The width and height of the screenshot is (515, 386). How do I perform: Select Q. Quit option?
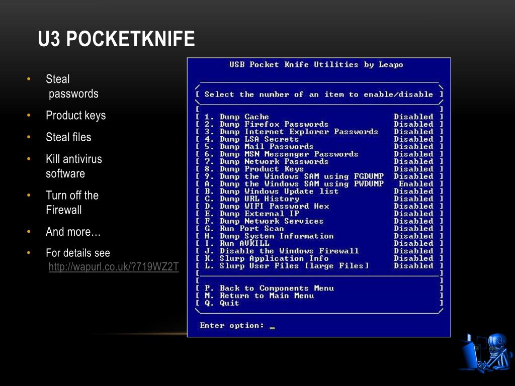222,303
